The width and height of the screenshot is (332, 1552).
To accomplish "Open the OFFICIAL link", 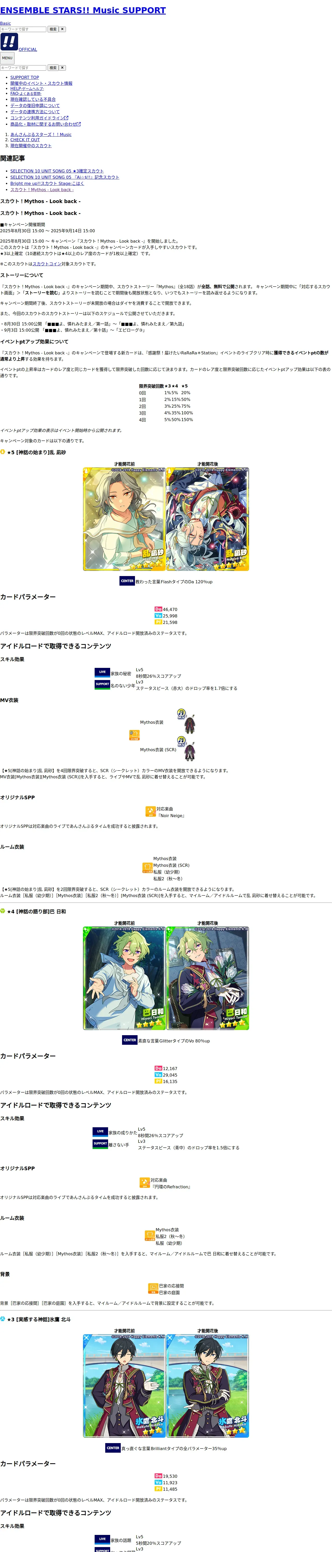I will pos(28,49).
